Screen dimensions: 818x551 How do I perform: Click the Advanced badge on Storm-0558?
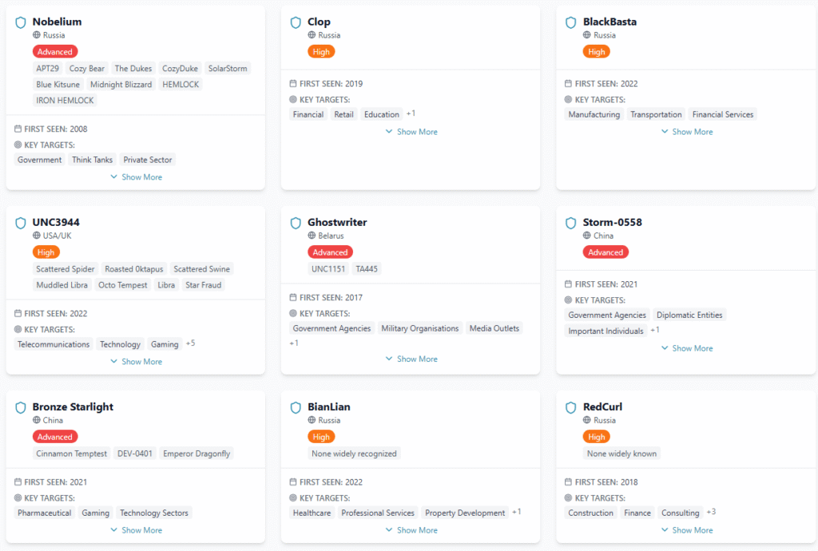(606, 252)
